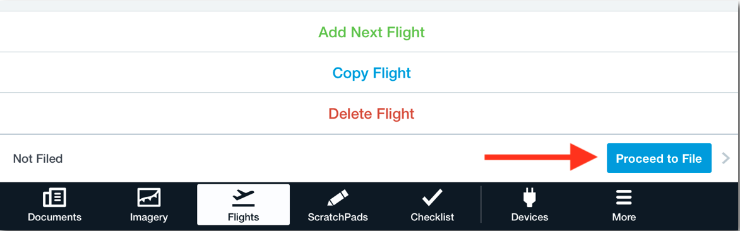This screenshot has width=740, height=231.
Task: Go to the Devices tab label
Action: (x=530, y=217)
